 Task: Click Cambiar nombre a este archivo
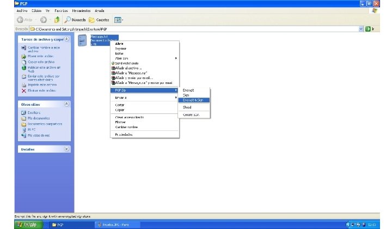pos(44,49)
